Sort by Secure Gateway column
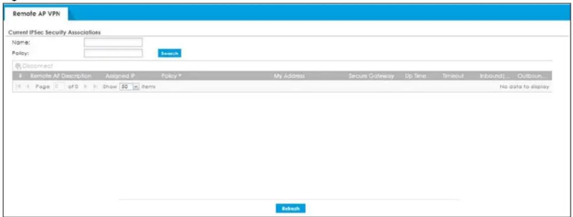This screenshot has height=217, width=573. point(371,76)
